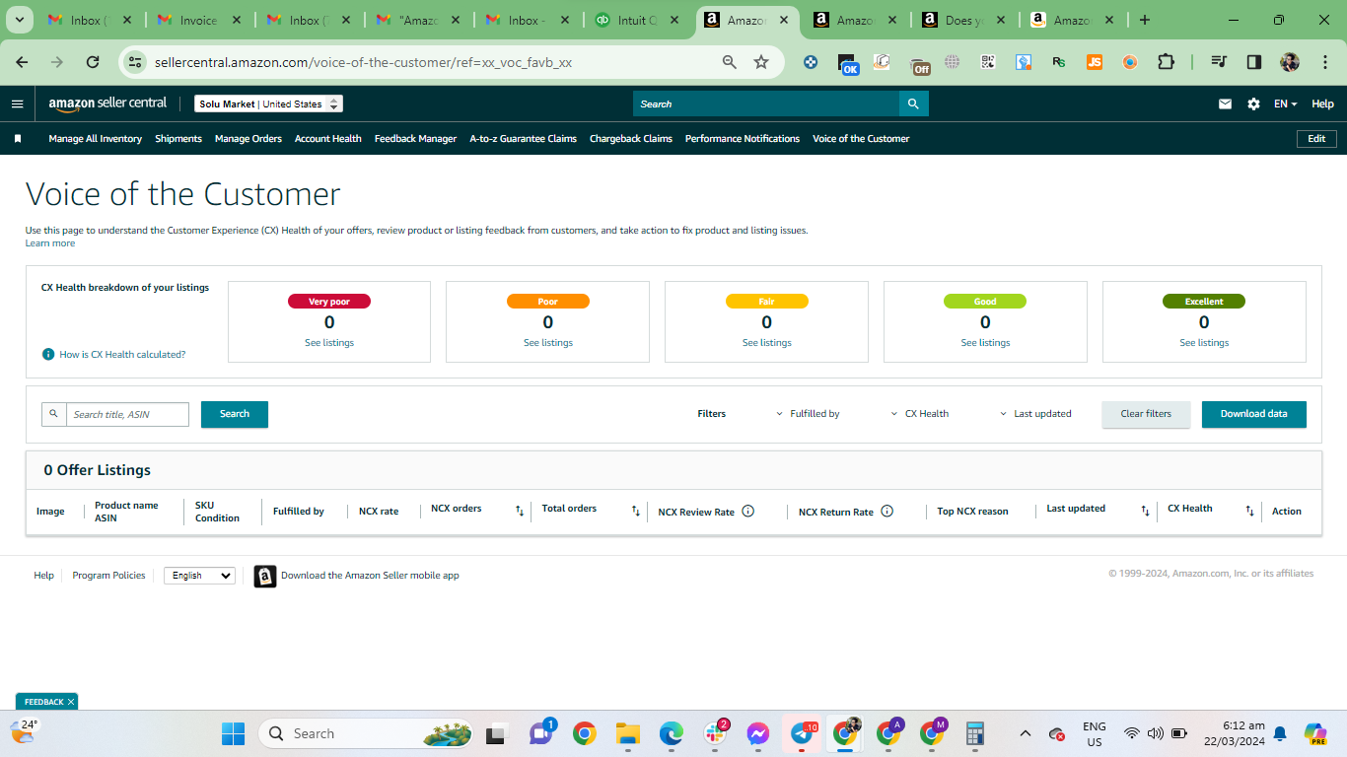This screenshot has width=1347, height=757.
Task: Sort the listings by Total orders arrows
Action: 636,511
